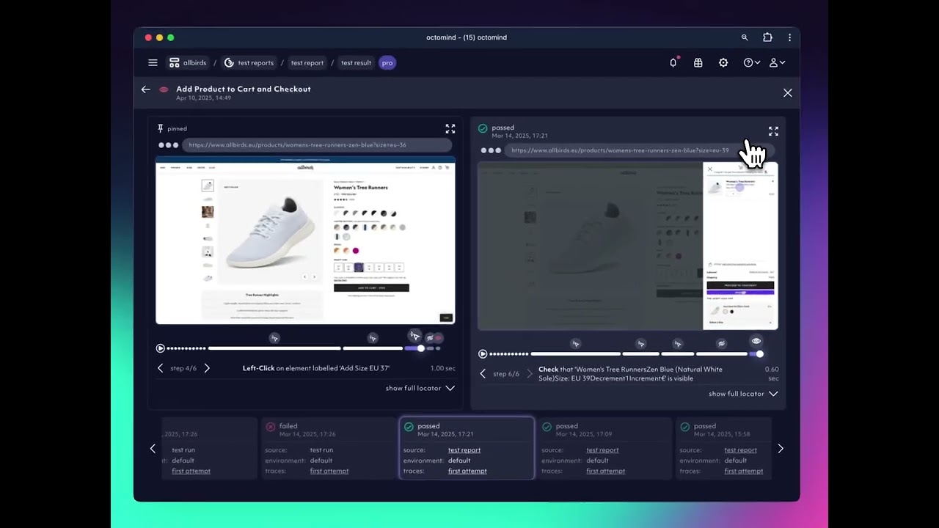Open test report link in 17:09 passed card
The height and width of the screenshot is (528, 939).
pos(603,450)
